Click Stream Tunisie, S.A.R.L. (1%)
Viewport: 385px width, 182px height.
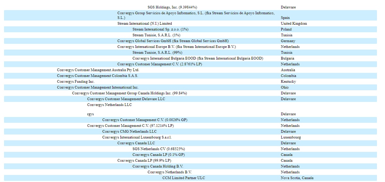point(156,35)
